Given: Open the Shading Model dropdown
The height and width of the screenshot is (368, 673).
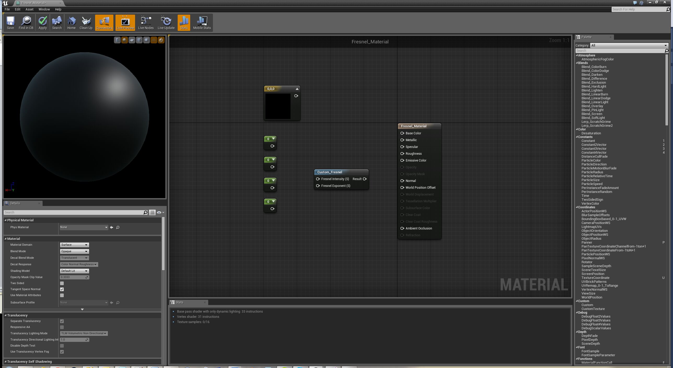Looking at the screenshot, I should click(74, 271).
